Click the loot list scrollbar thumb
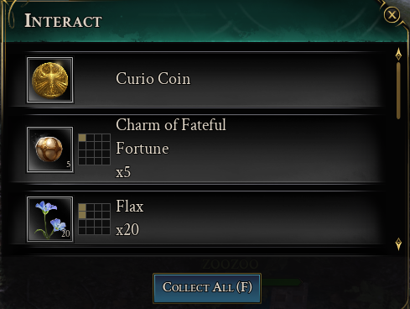This screenshot has height=309, width=410. pyautogui.click(x=398, y=91)
